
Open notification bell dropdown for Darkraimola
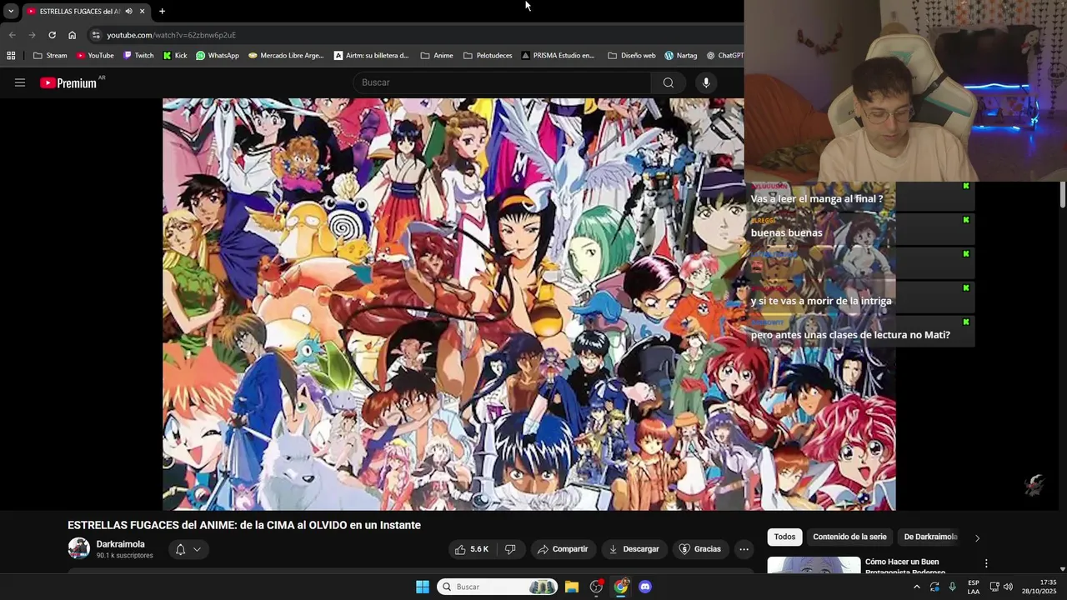(188, 549)
